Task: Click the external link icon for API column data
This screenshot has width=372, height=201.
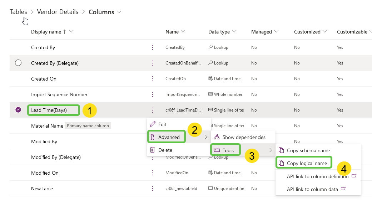Action: (x=343, y=189)
